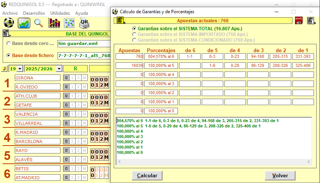Click the QR printer icon
The height and width of the screenshot is (183, 320).
click(x=84, y=23)
